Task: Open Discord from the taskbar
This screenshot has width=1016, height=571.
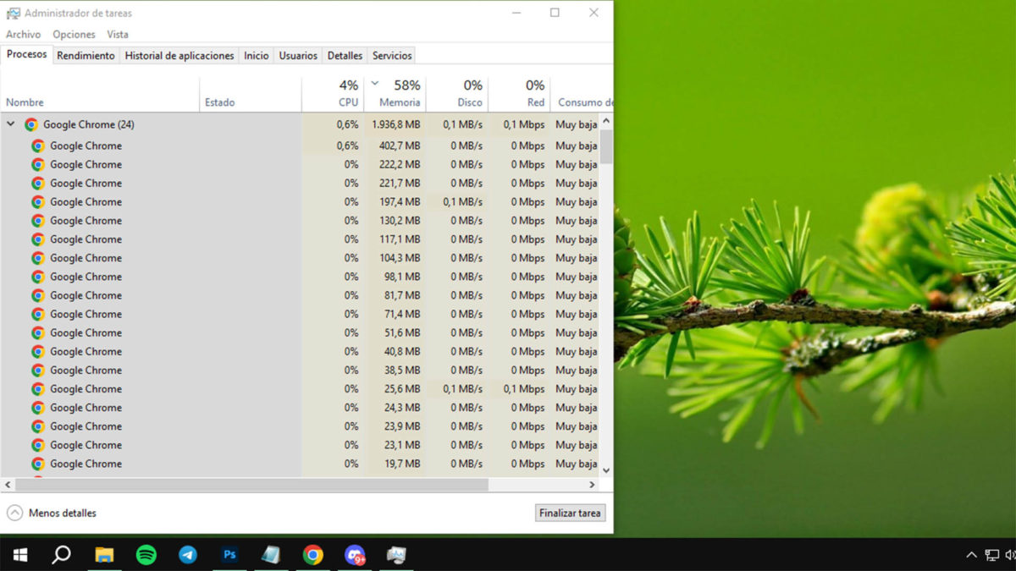Action: pyautogui.click(x=355, y=555)
